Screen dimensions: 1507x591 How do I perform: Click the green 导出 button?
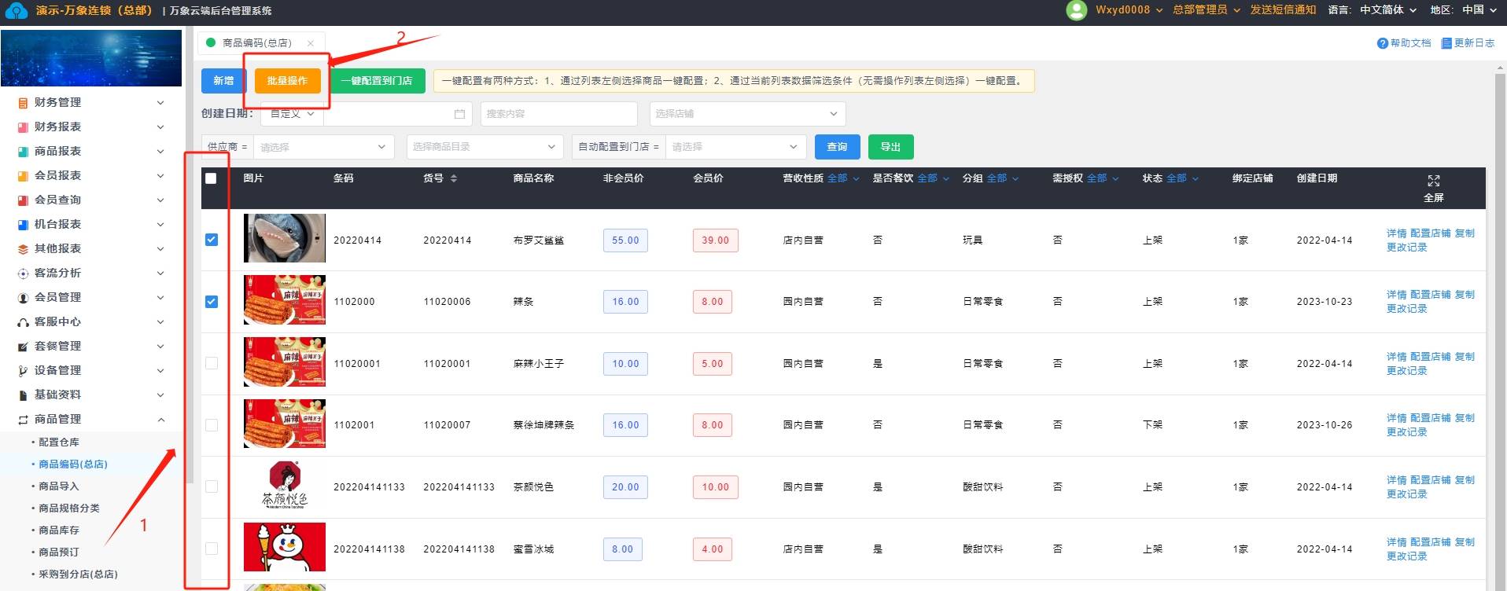click(890, 147)
